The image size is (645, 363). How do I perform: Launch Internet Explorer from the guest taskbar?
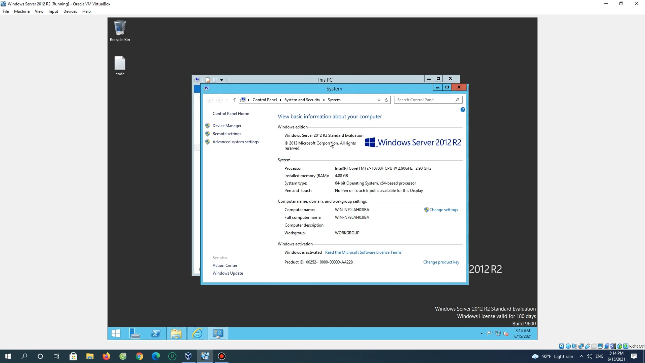(198, 333)
